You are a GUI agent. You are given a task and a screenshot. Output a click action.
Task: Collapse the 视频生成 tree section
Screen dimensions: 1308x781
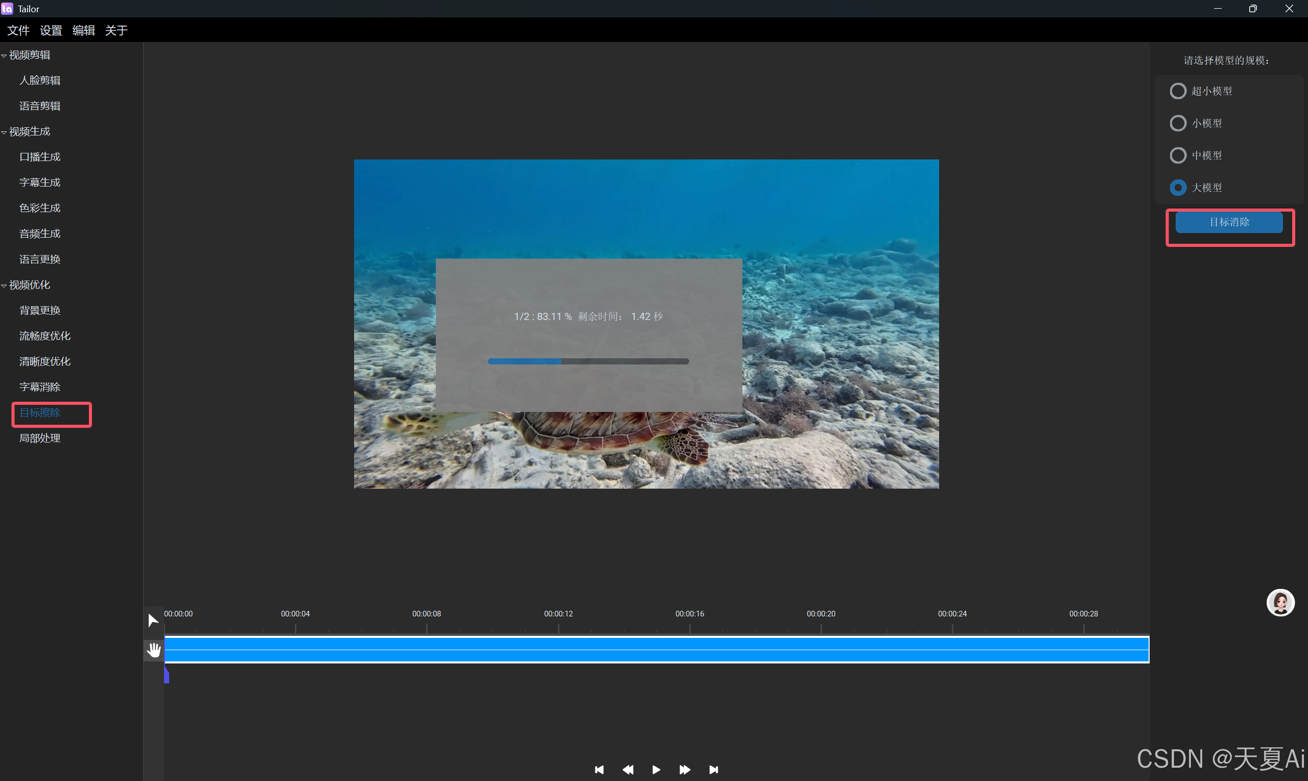coord(4,132)
